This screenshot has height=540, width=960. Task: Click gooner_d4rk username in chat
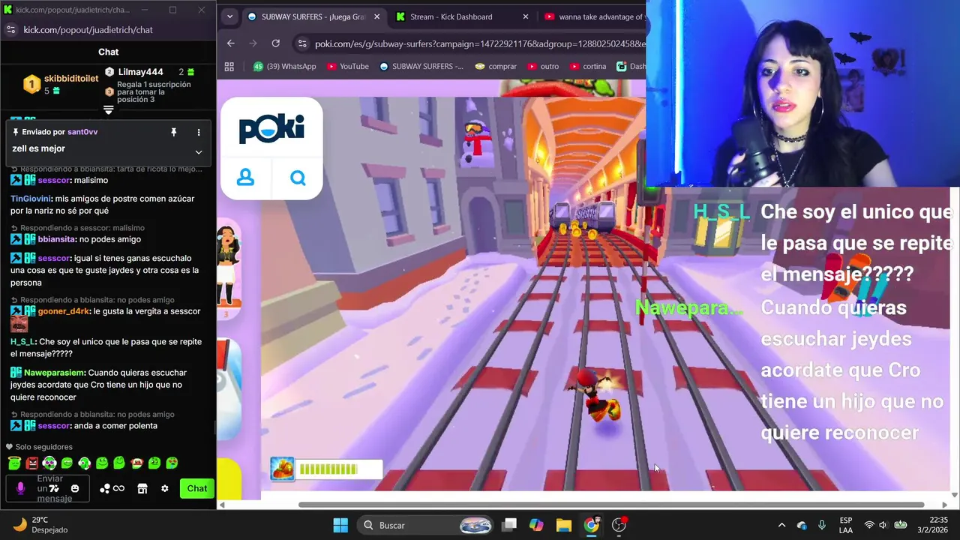[x=63, y=311]
